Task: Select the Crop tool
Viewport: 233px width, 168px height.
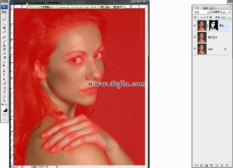Action: (4, 28)
